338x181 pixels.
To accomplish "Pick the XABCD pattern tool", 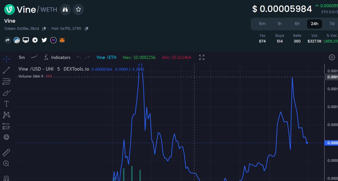I will (6, 115).
